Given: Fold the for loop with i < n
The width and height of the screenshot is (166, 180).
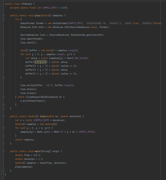Looking at the screenshot, I should coord(4,128).
